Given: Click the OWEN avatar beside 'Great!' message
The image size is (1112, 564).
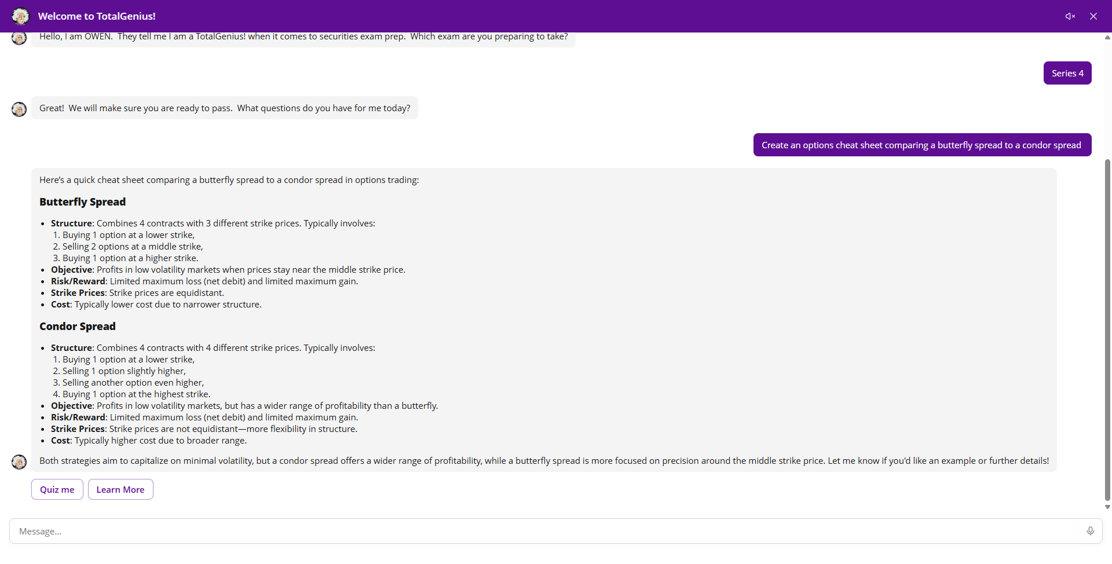Looking at the screenshot, I should pos(19,109).
